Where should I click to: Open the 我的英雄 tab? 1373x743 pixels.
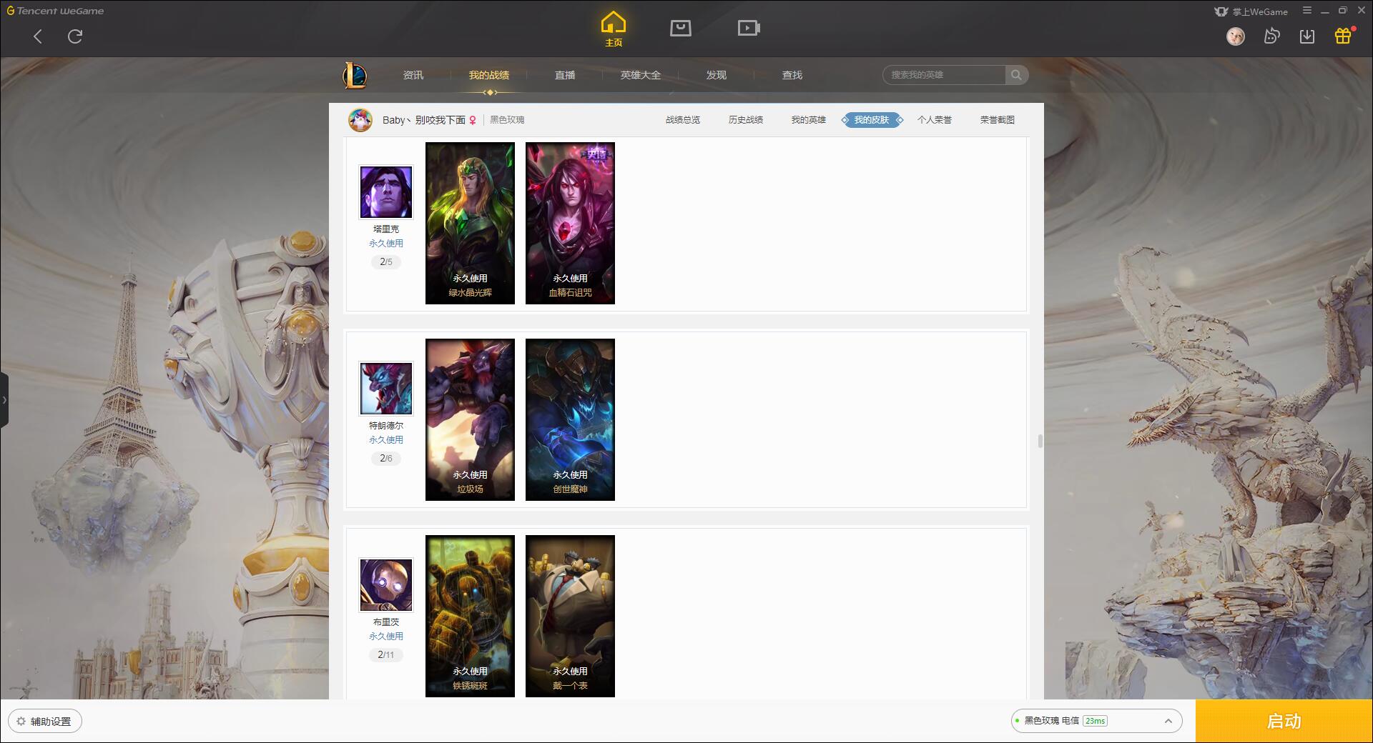tap(809, 120)
